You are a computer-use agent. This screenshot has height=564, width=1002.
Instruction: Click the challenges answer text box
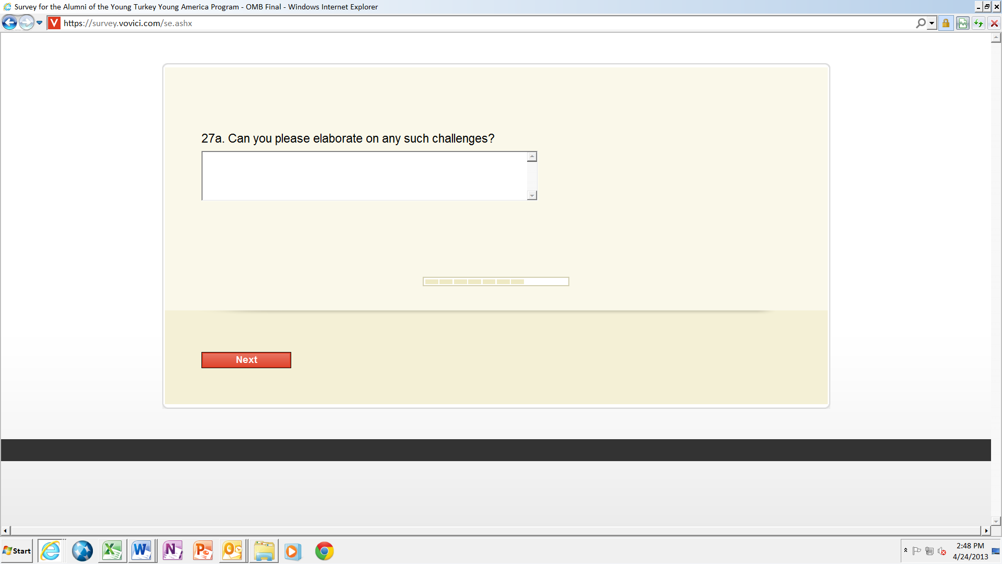[x=364, y=176]
